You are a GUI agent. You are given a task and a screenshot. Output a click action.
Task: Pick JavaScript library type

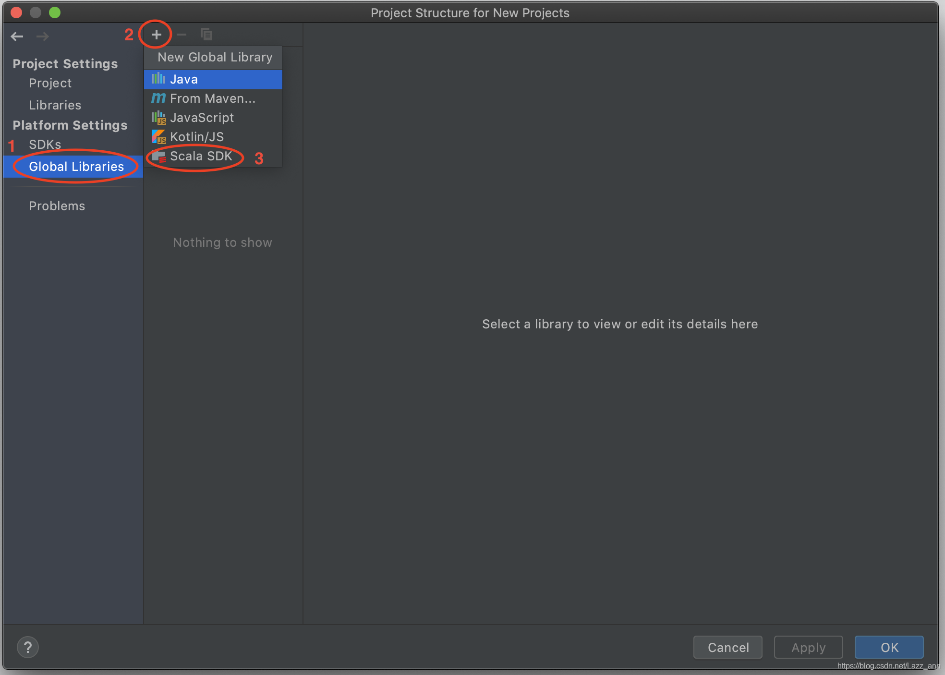tap(202, 118)
